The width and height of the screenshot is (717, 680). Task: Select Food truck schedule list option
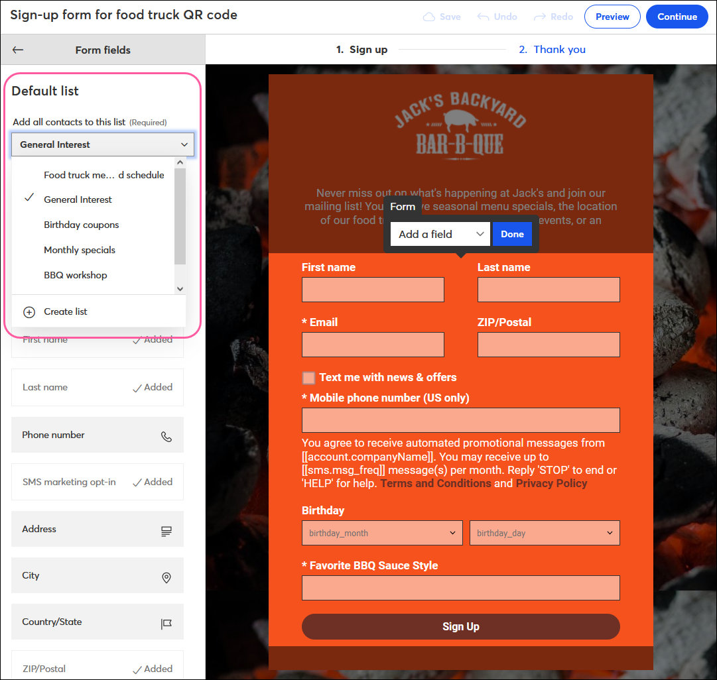point(94,175)
